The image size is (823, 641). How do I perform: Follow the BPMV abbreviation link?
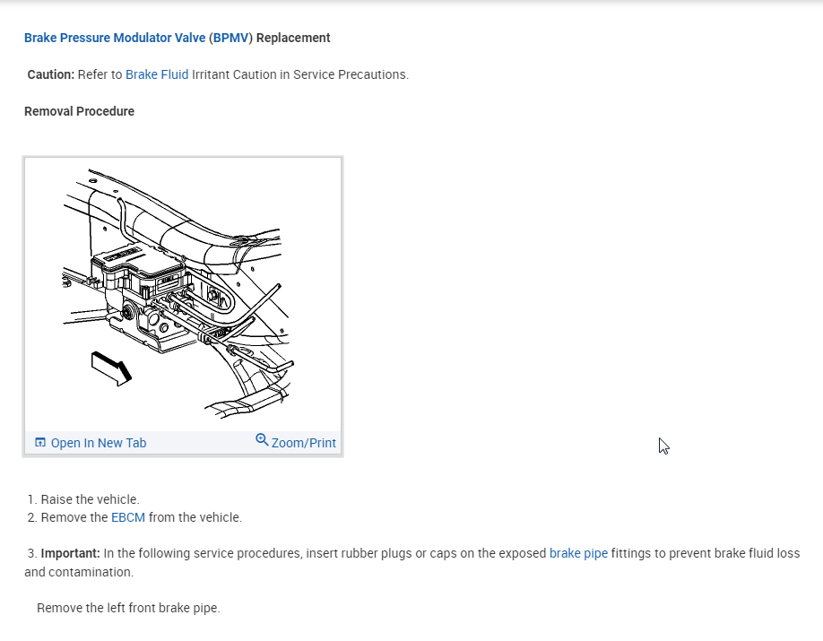click(230, 38)
